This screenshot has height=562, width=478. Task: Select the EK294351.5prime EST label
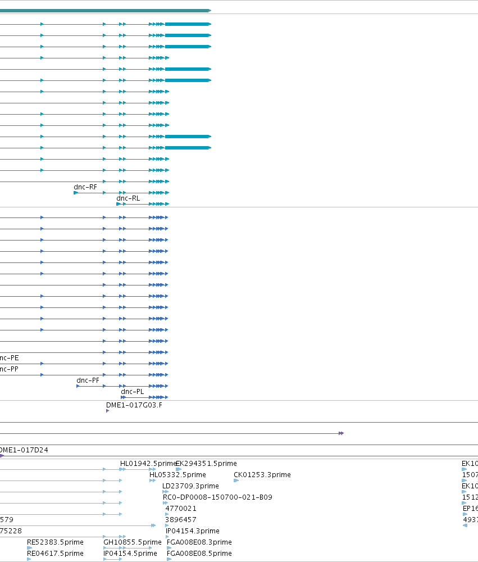[x=206, y=464]
